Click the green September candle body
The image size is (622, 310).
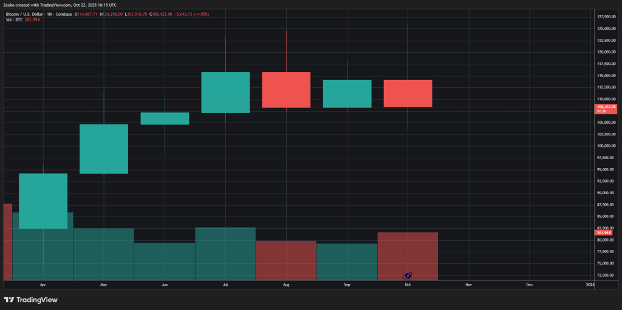coord(347,93)
